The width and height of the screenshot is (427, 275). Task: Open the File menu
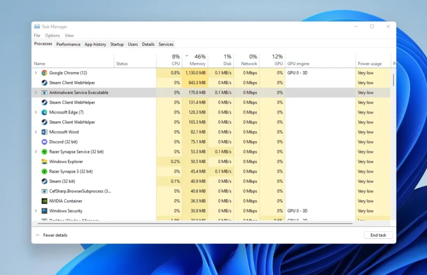pyautogui.click(x=37, y=35)
